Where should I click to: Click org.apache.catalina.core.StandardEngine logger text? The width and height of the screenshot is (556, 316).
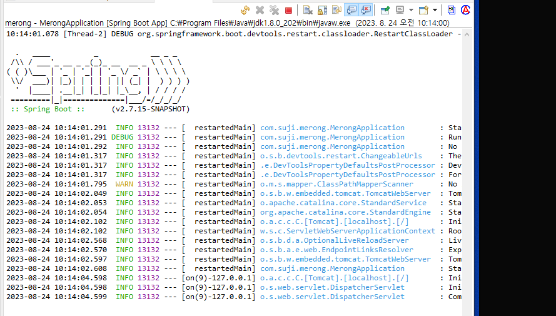coord(345,212)
